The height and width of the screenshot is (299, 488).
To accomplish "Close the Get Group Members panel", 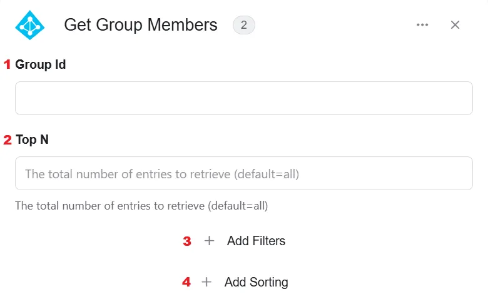I will tap(455, 25).
